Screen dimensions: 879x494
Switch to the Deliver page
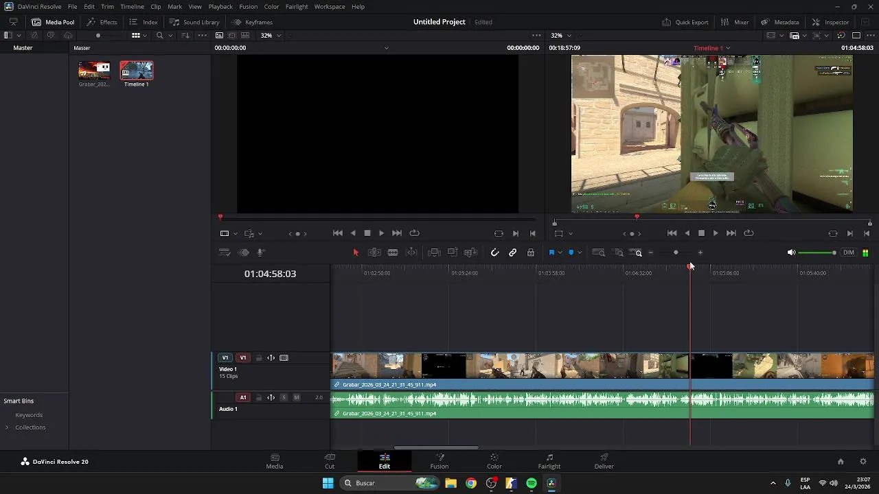604,461
